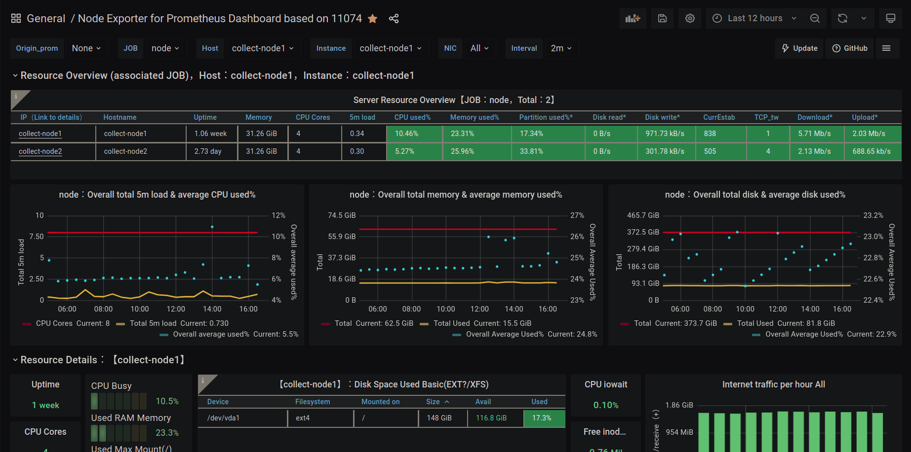Expand the Host collect-node1 dropdown

[263, 48]
